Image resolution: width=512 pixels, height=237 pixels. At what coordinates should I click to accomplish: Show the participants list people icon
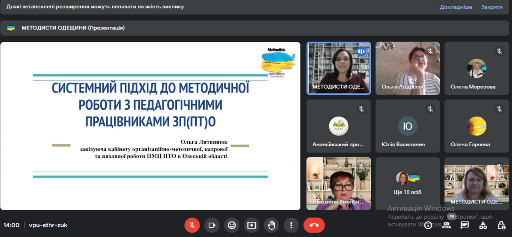click(x=446, y=225)
